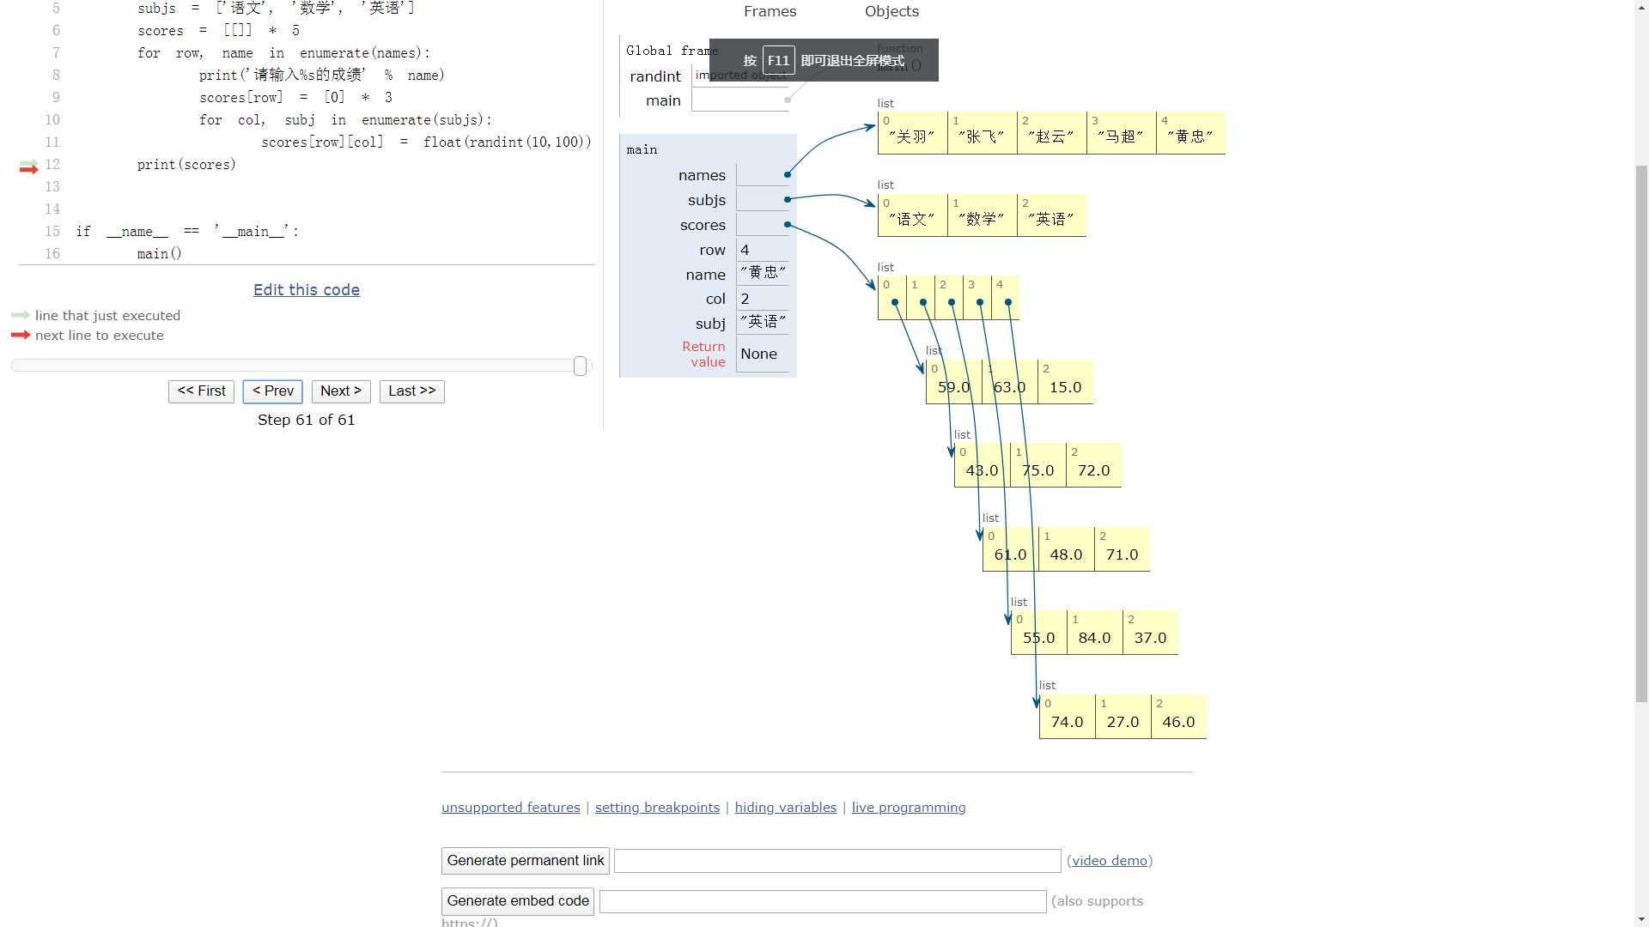Advance with the Next > button
The width and height of the screenshot is (1649, 927).
[x=341, y=391]
